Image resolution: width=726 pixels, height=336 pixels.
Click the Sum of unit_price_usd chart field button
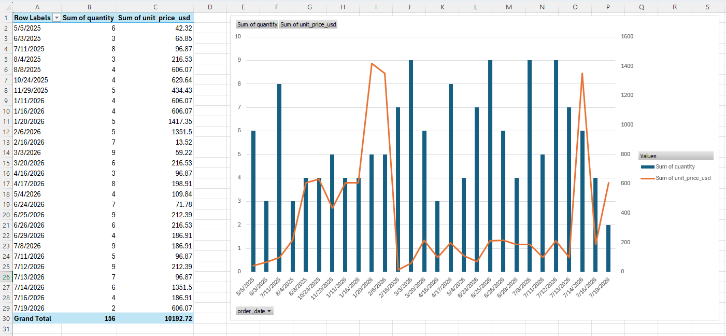click(x=308, y=24)
